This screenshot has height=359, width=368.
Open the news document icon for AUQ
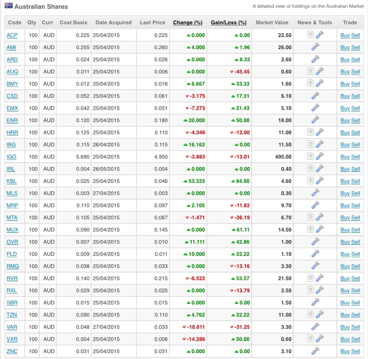(x=310, y=71)
